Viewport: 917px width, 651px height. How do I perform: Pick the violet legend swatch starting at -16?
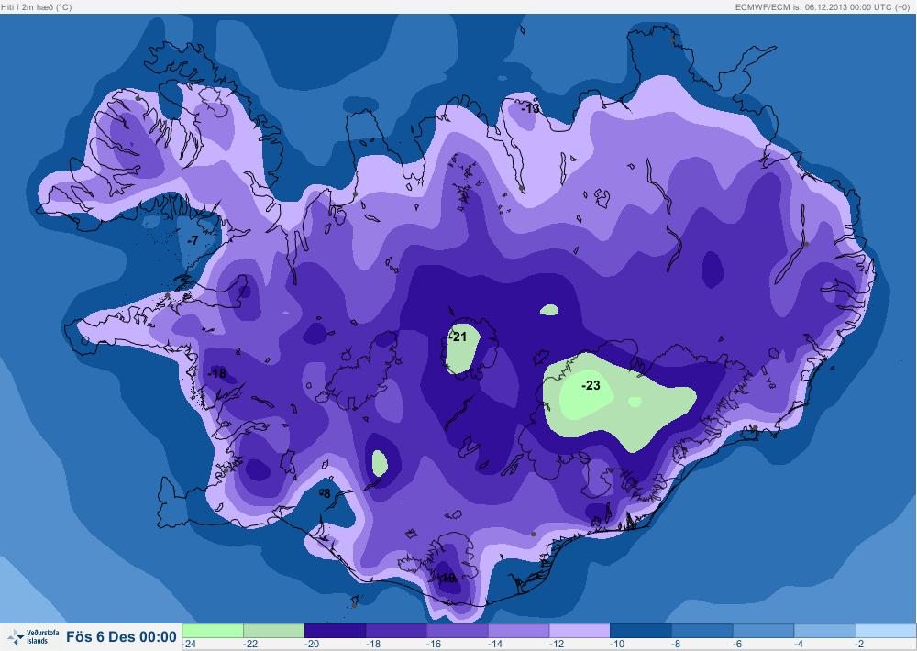[458, 631]
